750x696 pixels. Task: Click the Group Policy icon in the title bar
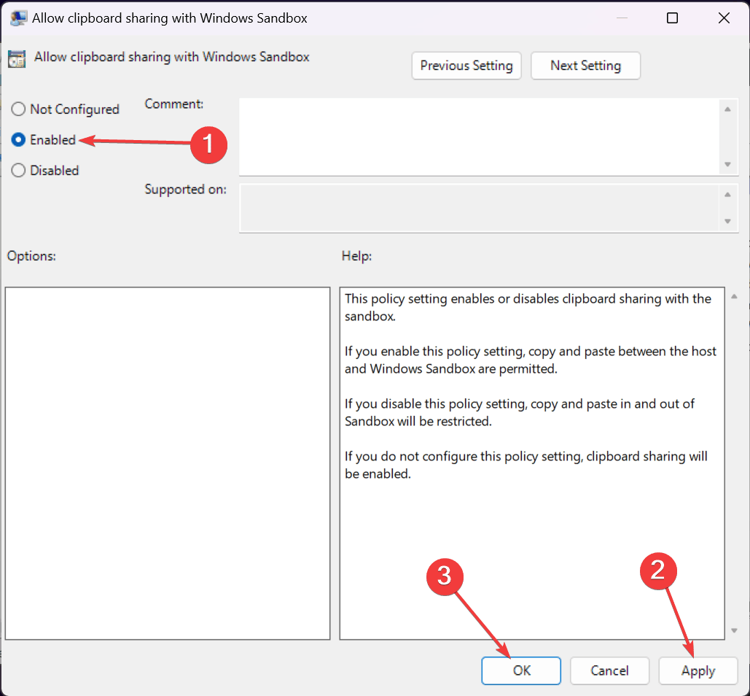point(17,18)
